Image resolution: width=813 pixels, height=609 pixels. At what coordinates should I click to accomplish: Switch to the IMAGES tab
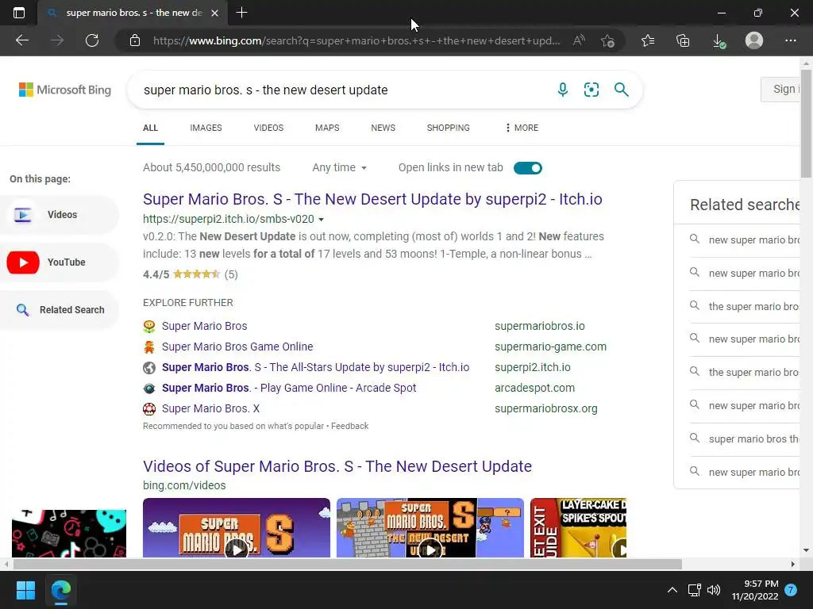[206, 128]
